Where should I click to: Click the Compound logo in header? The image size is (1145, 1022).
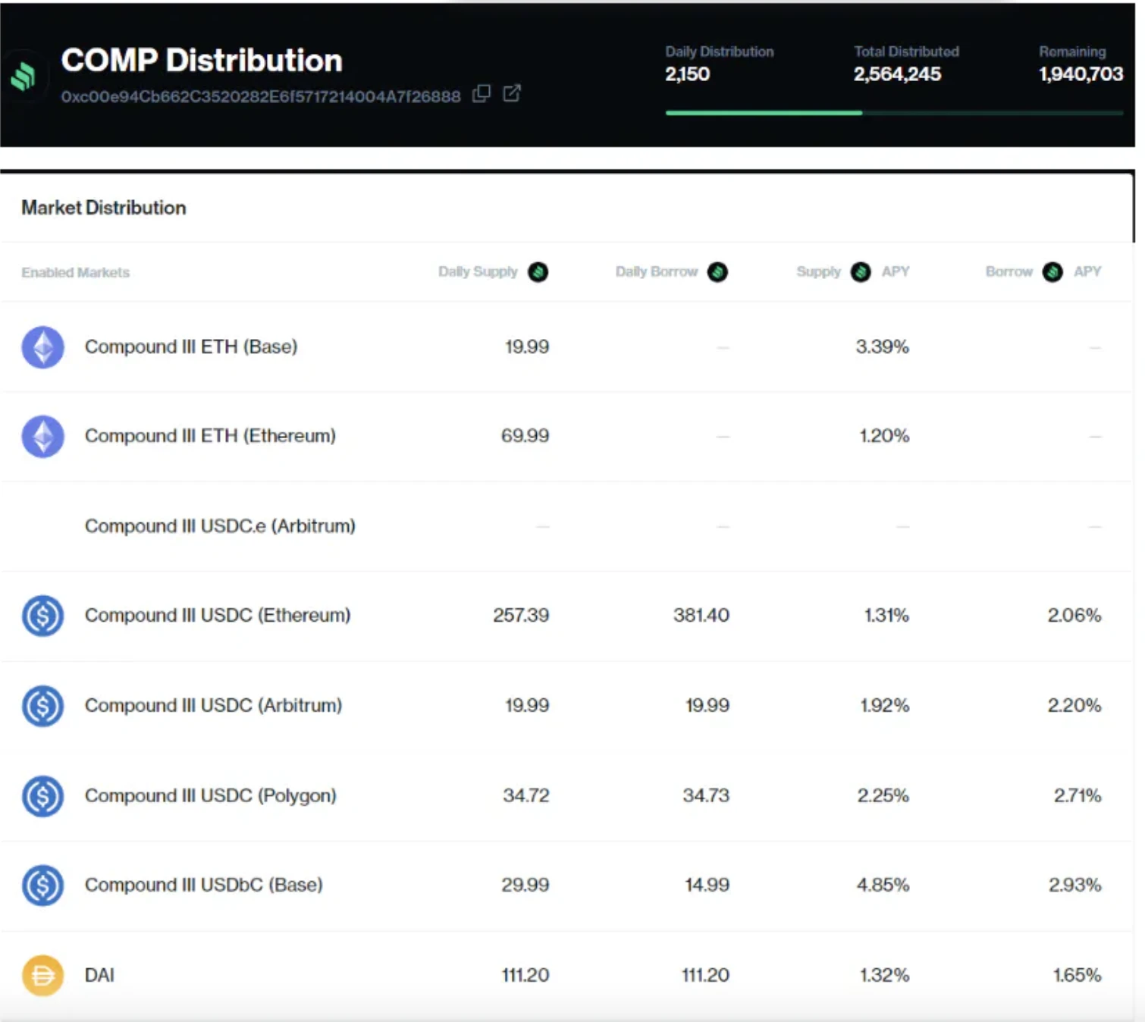(x=24, y=76)
